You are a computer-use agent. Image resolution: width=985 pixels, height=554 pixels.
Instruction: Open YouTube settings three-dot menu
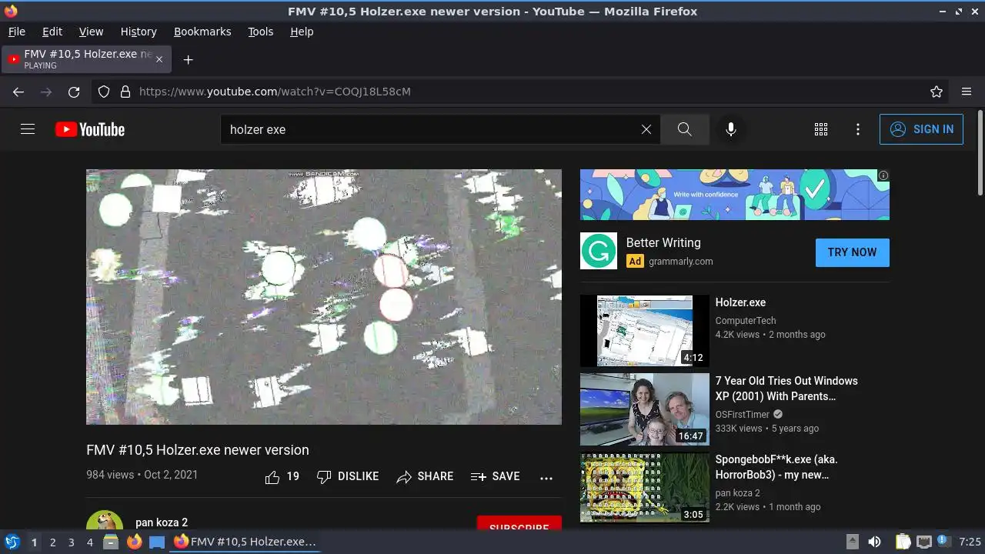click(x=858, y=129)
